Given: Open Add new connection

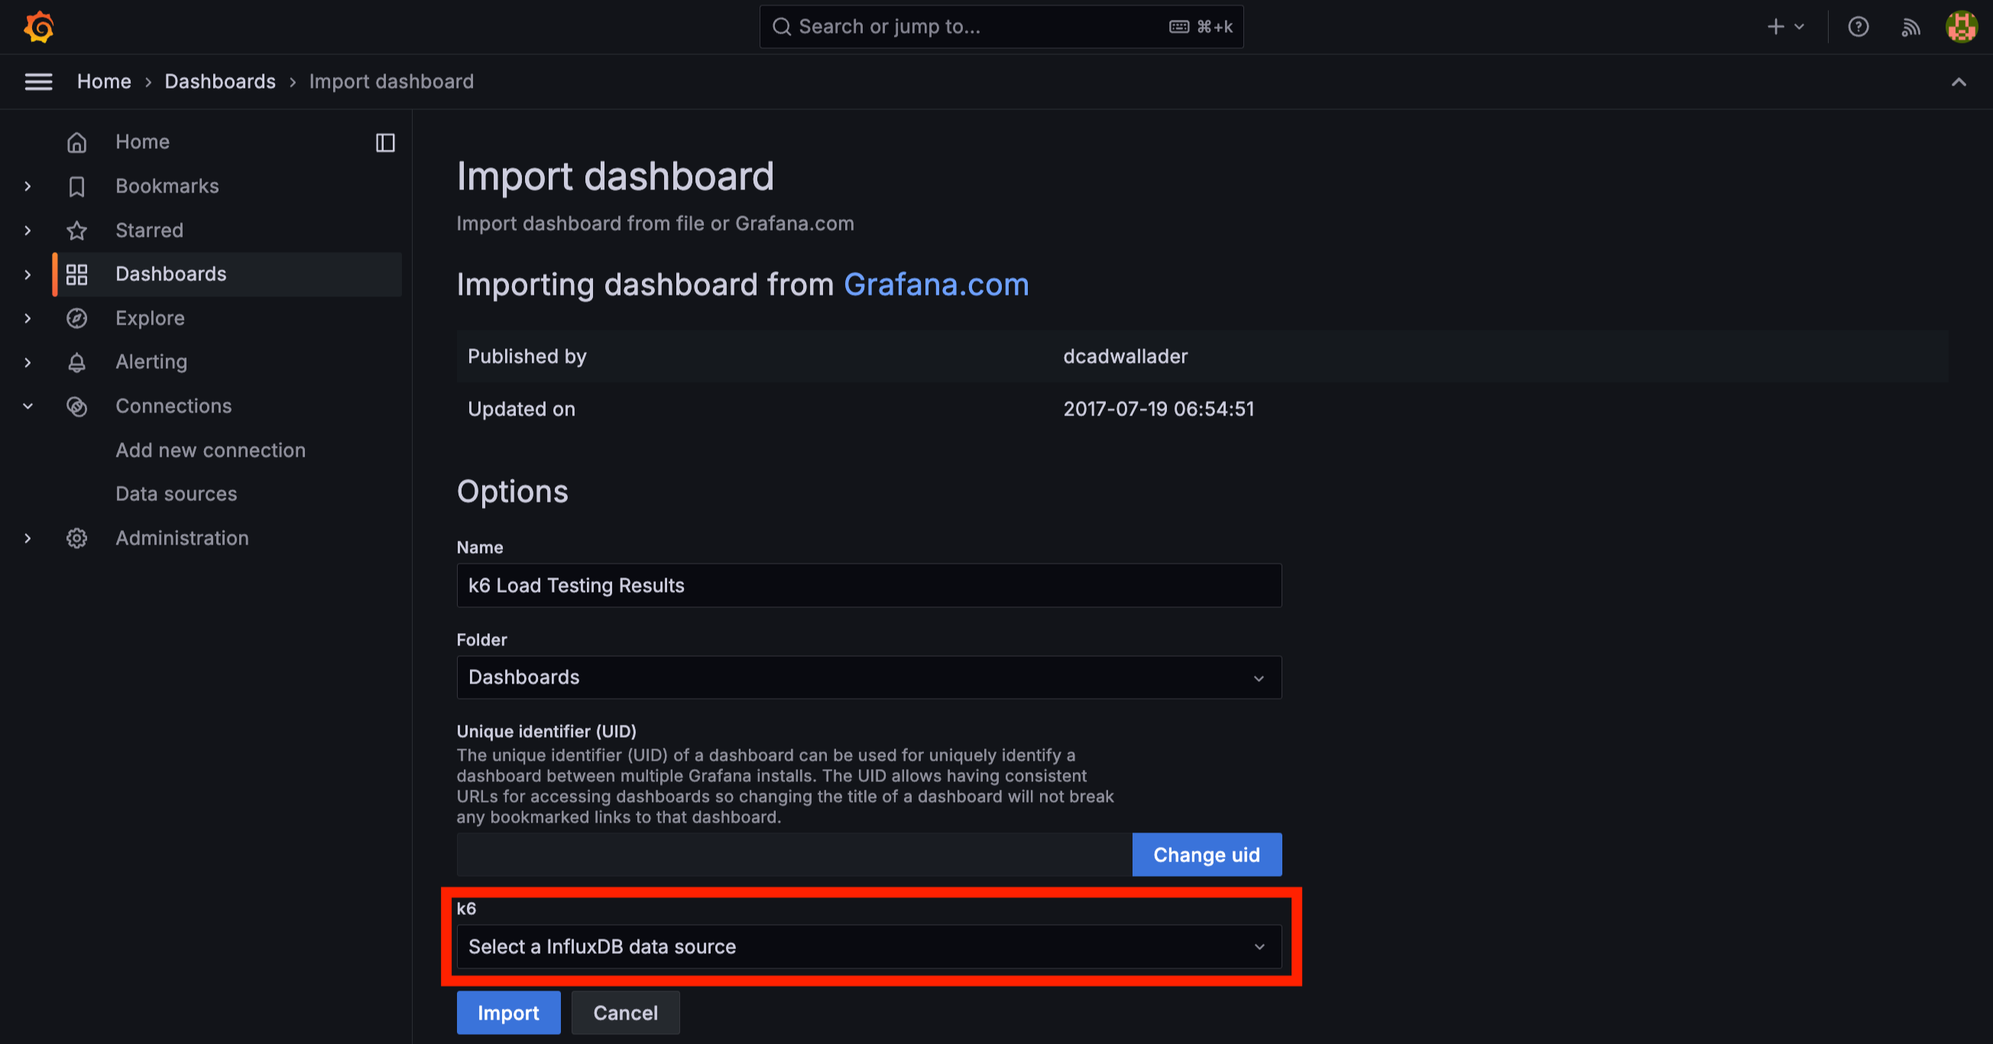Looking at the screenshot, I should [x=210, y=451].
